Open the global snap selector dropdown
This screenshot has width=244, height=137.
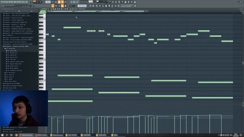tap(72, 6)
